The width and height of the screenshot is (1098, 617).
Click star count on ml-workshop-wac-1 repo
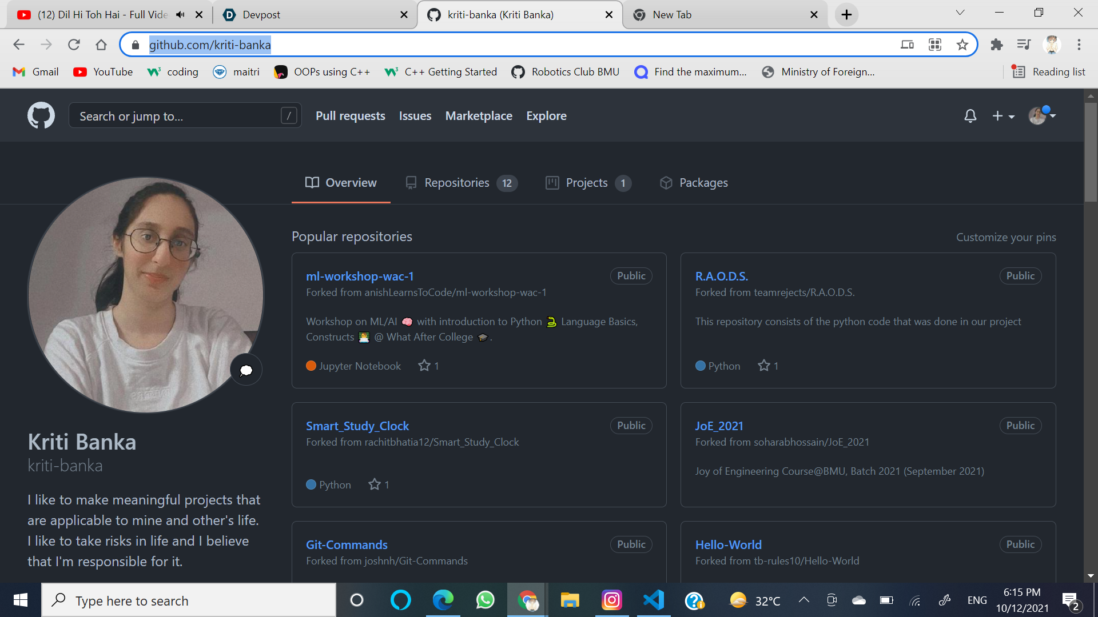pyautogui.click(x=429, y=366)
